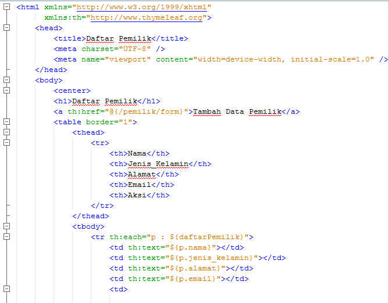The image size is (389, 303).
Task: Collapse the header tr fold marker
Action: 7,142
